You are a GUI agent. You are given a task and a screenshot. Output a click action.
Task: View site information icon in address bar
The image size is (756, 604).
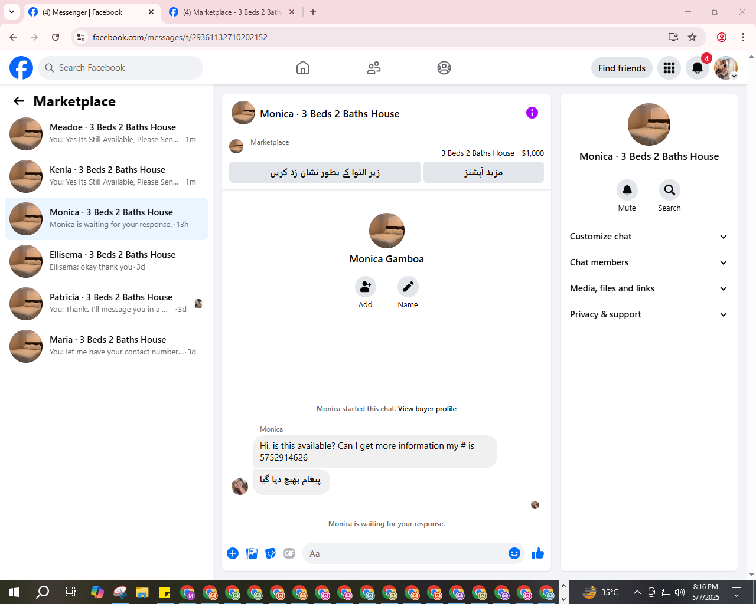pos(81,37)
